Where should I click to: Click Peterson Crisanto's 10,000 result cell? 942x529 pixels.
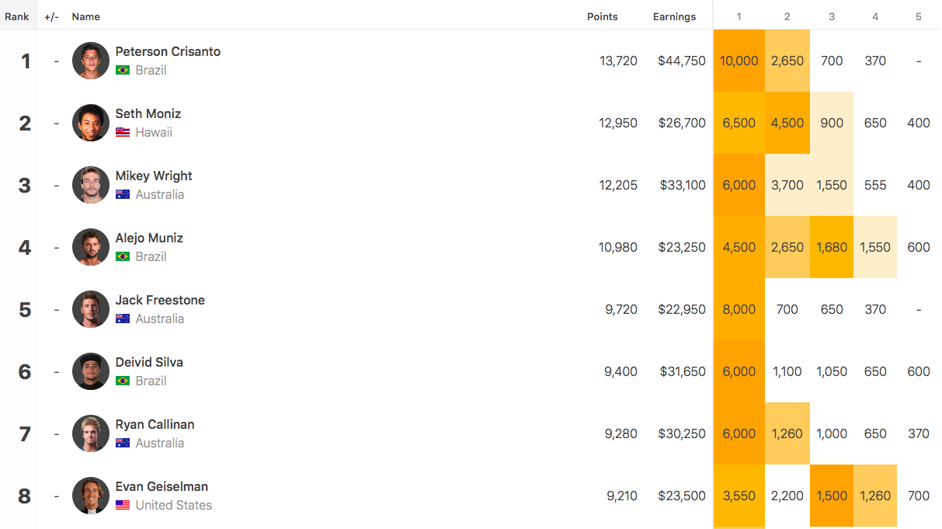[739, 61]
